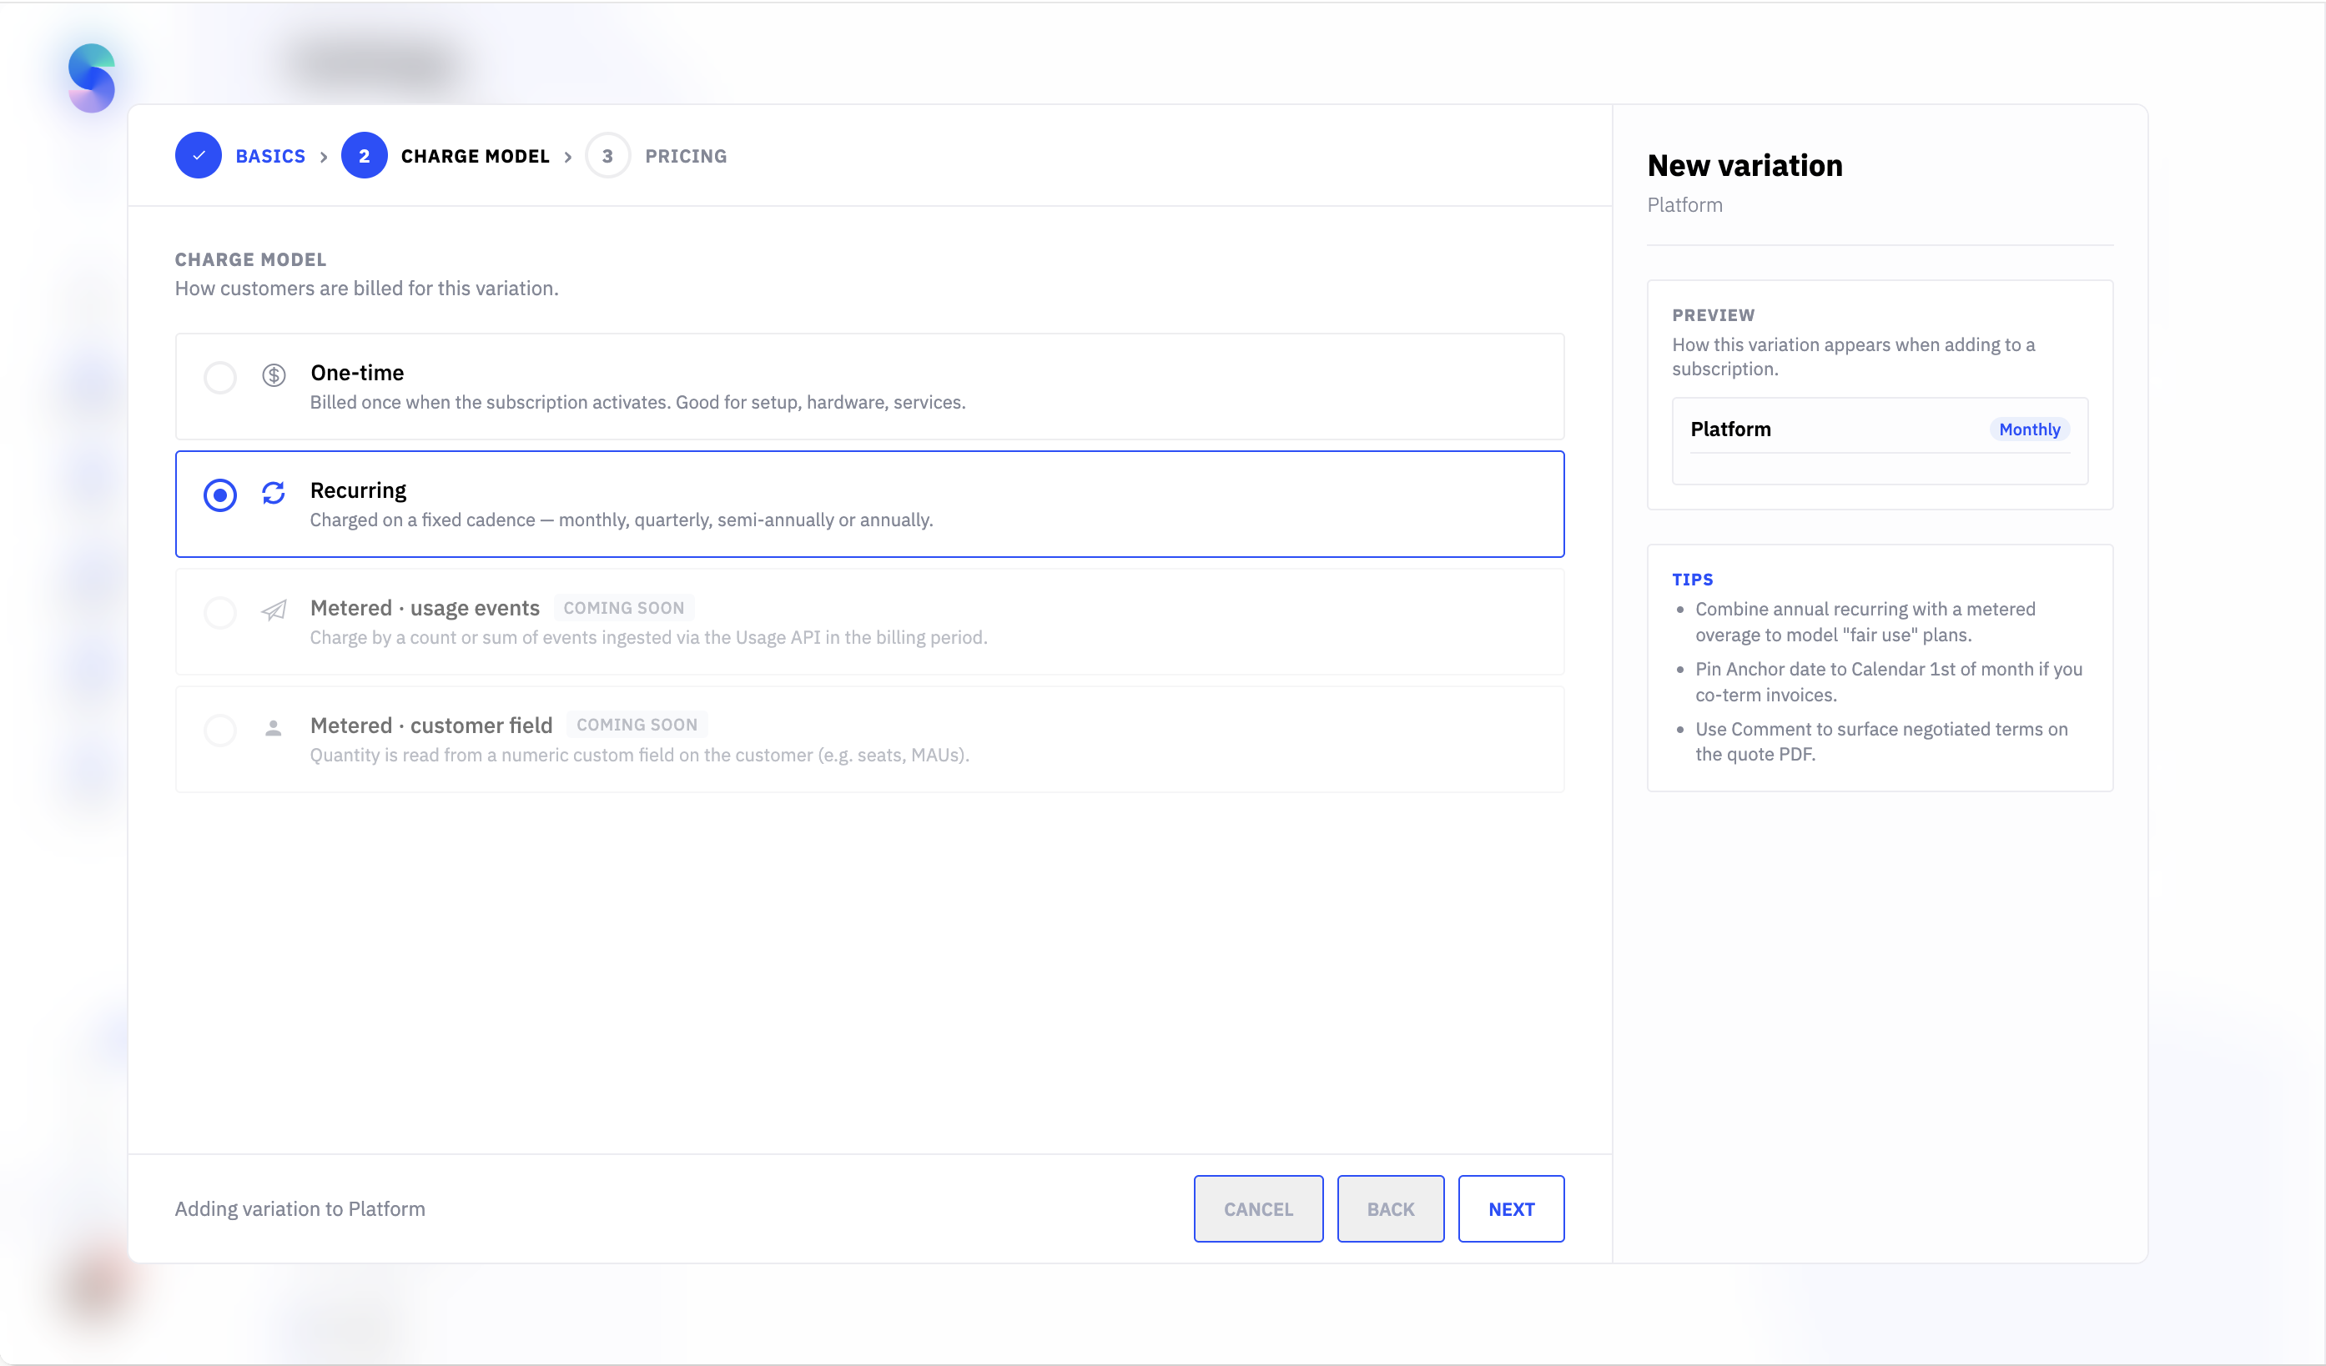
Task: Click 'Billed once when the subscription activates' text
Action: tap(637, 402)
